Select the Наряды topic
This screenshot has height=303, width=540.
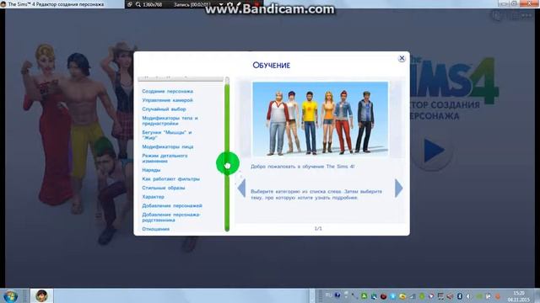(x=151, y=170)
